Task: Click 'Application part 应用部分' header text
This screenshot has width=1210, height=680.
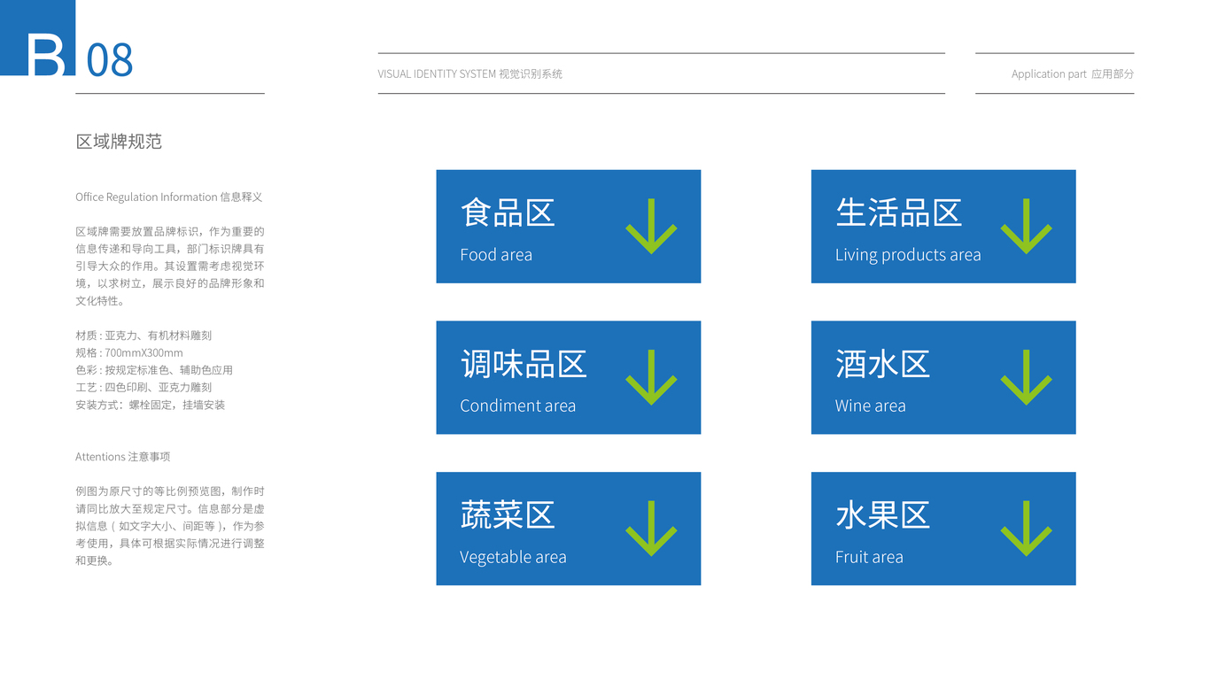Action: tap(1073, 74)
